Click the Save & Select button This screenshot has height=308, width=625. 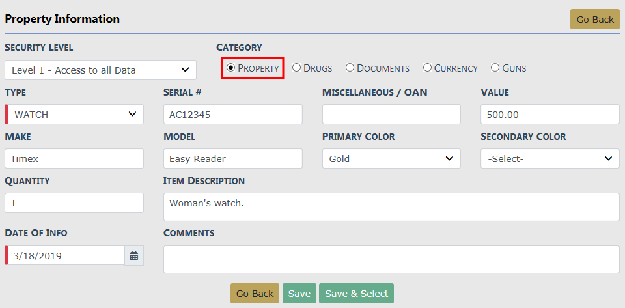point(356,294)
